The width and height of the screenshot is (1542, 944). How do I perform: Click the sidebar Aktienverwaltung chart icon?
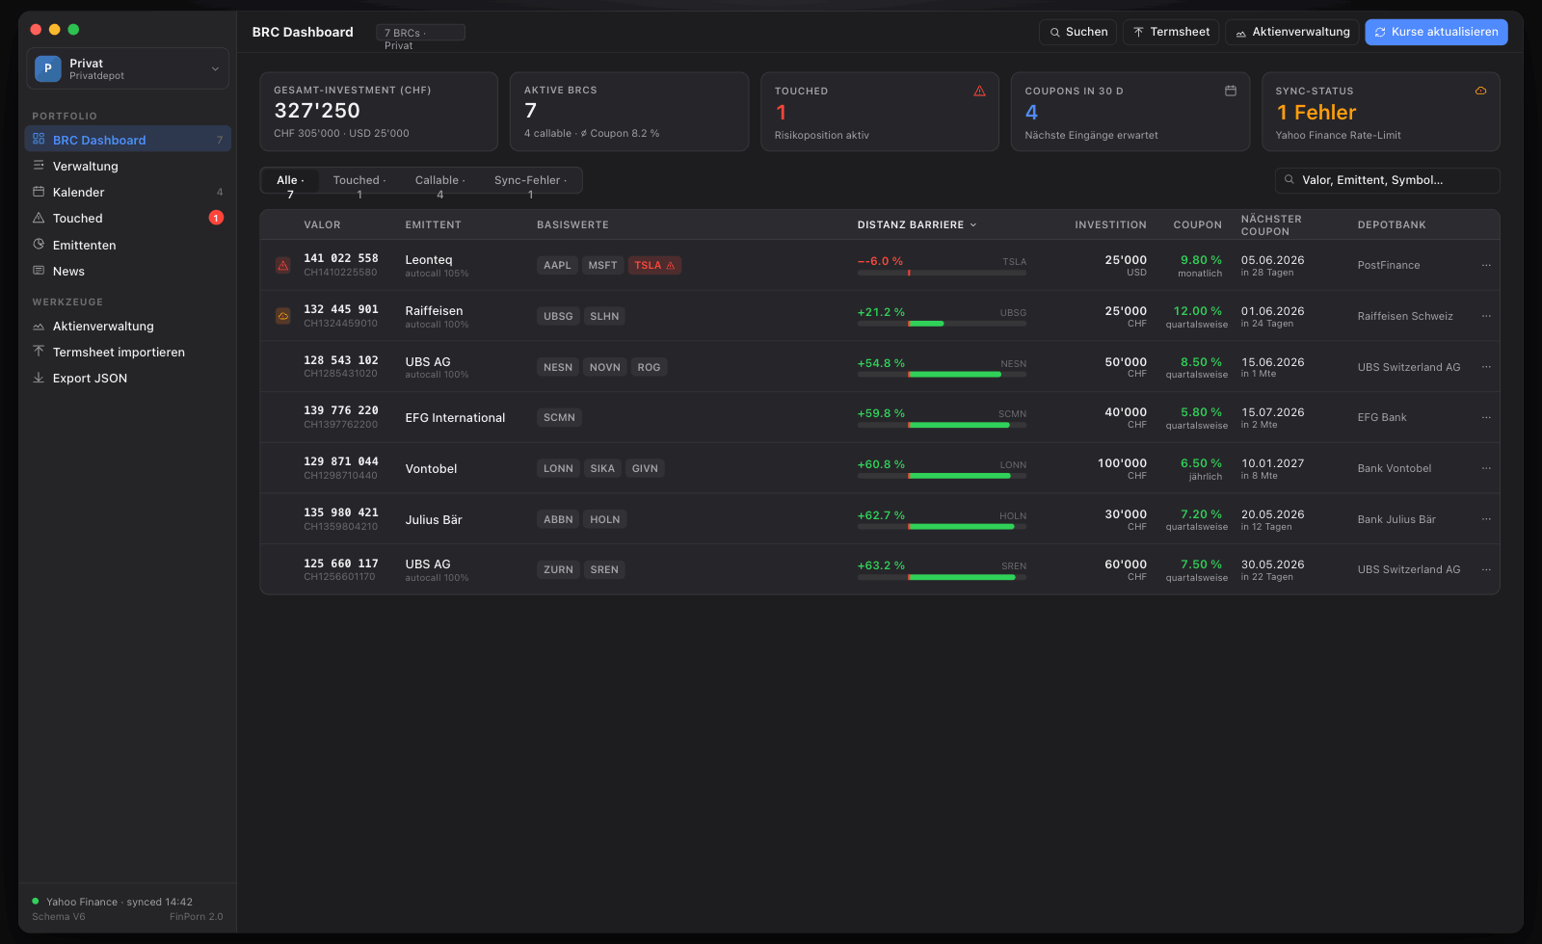(39, 327)
